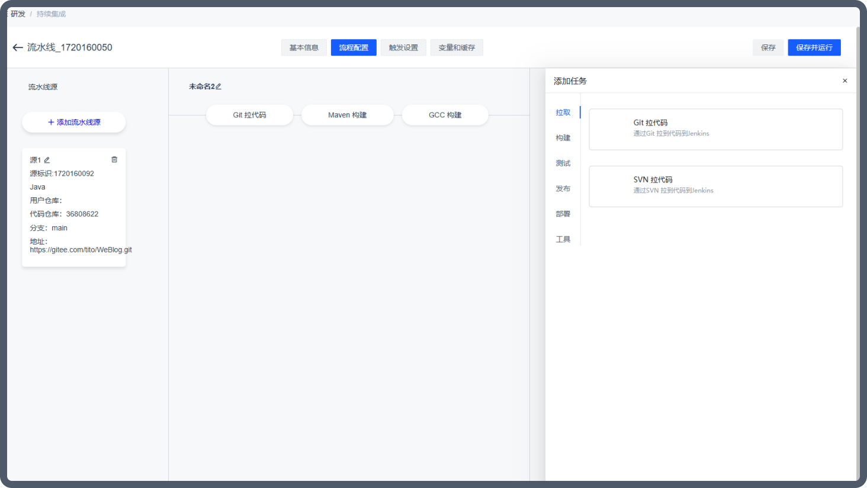Viewport: 867px width, 488px height.
Task: Click the edit pencil next to 源1
Action: [47, 160]
